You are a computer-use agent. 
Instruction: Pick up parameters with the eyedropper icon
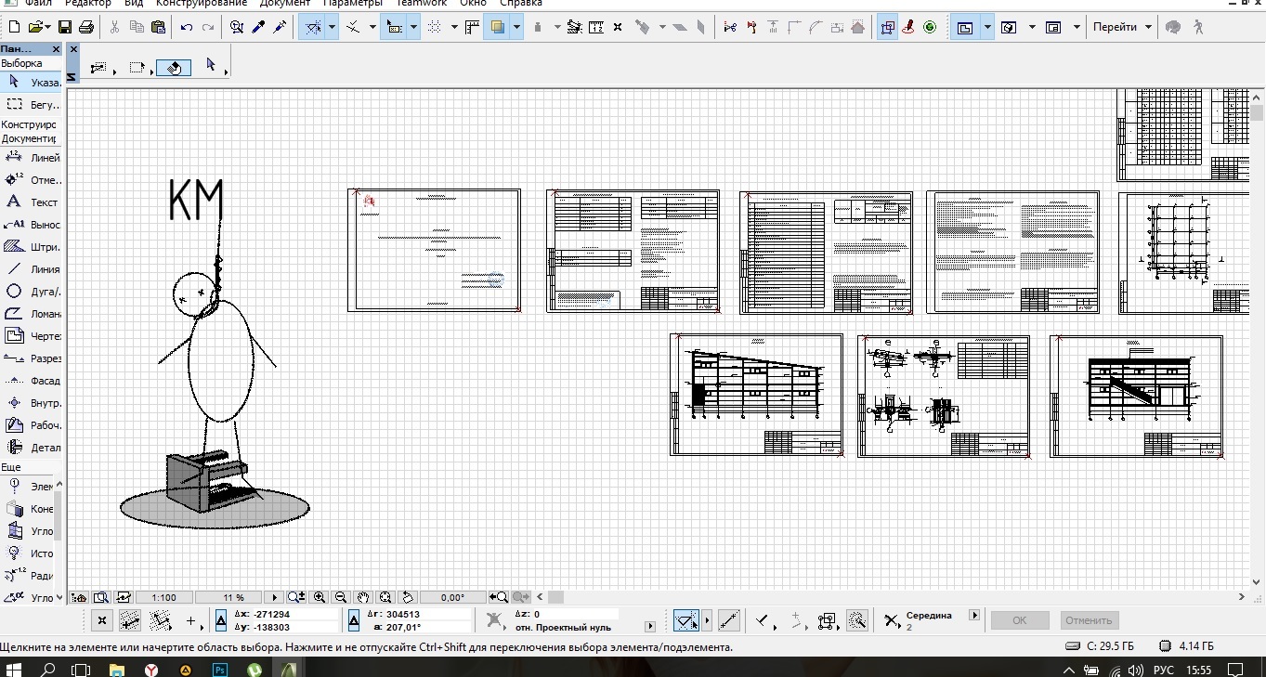pyautogui.click(x=259, y=28)
